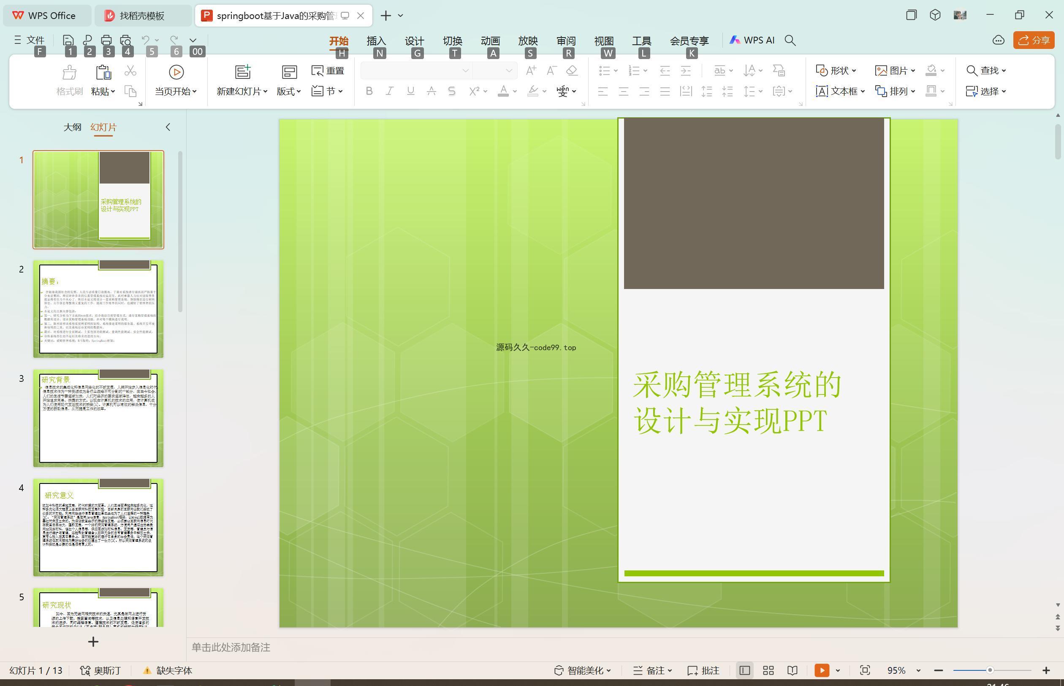Toggle left text alignment
This screenshot has width=1064, height=686.
(603, 91)
